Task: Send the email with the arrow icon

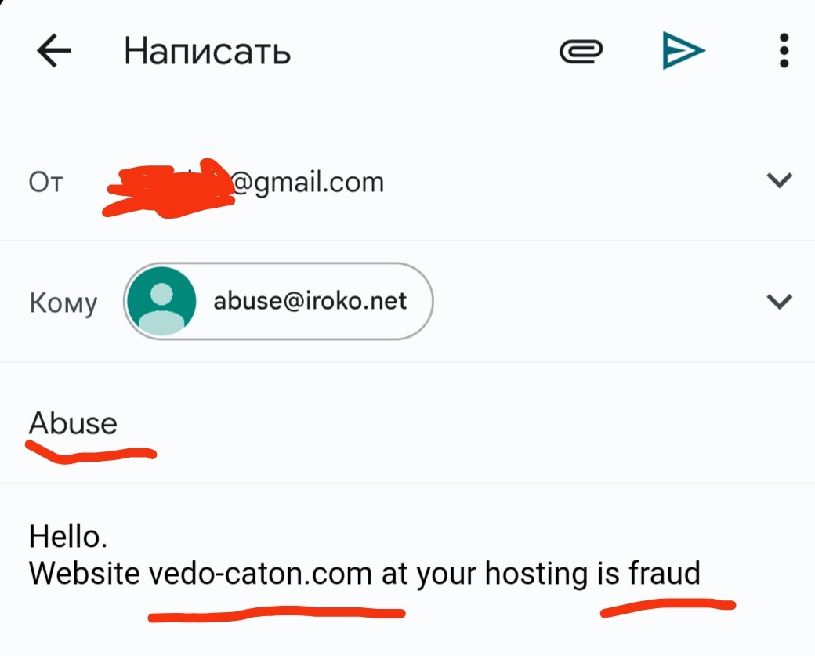Action: click(683, 50)
